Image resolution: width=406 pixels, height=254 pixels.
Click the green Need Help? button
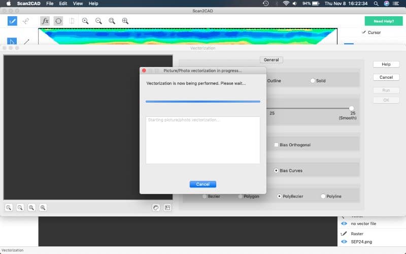383,21
